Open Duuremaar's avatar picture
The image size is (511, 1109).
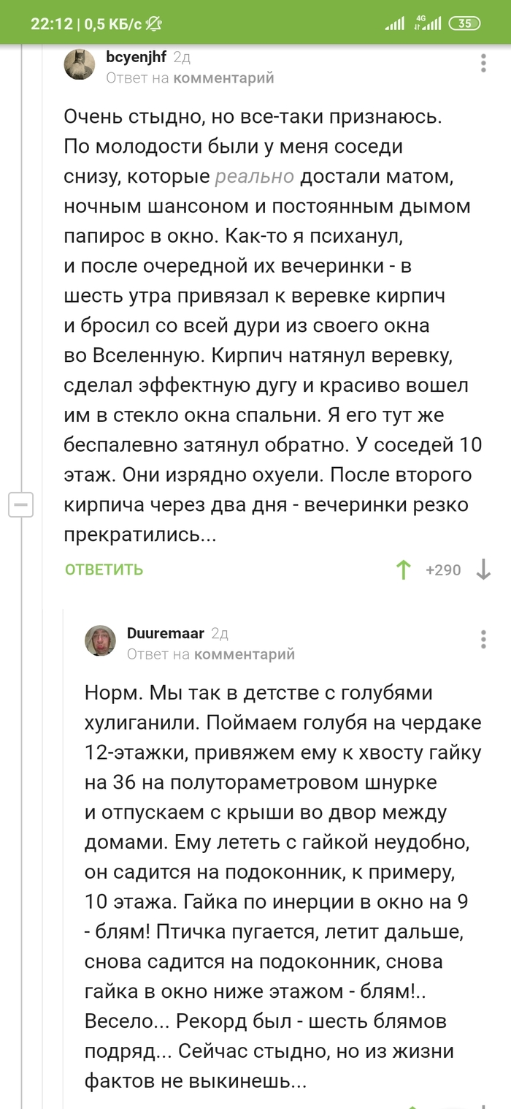101,640
